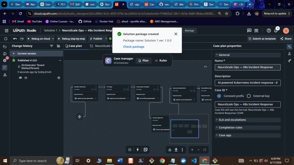The width and height of the screenshot is (294, 165).
Task: Open the feedback chat icon in header
Action: tap(249, 31)
